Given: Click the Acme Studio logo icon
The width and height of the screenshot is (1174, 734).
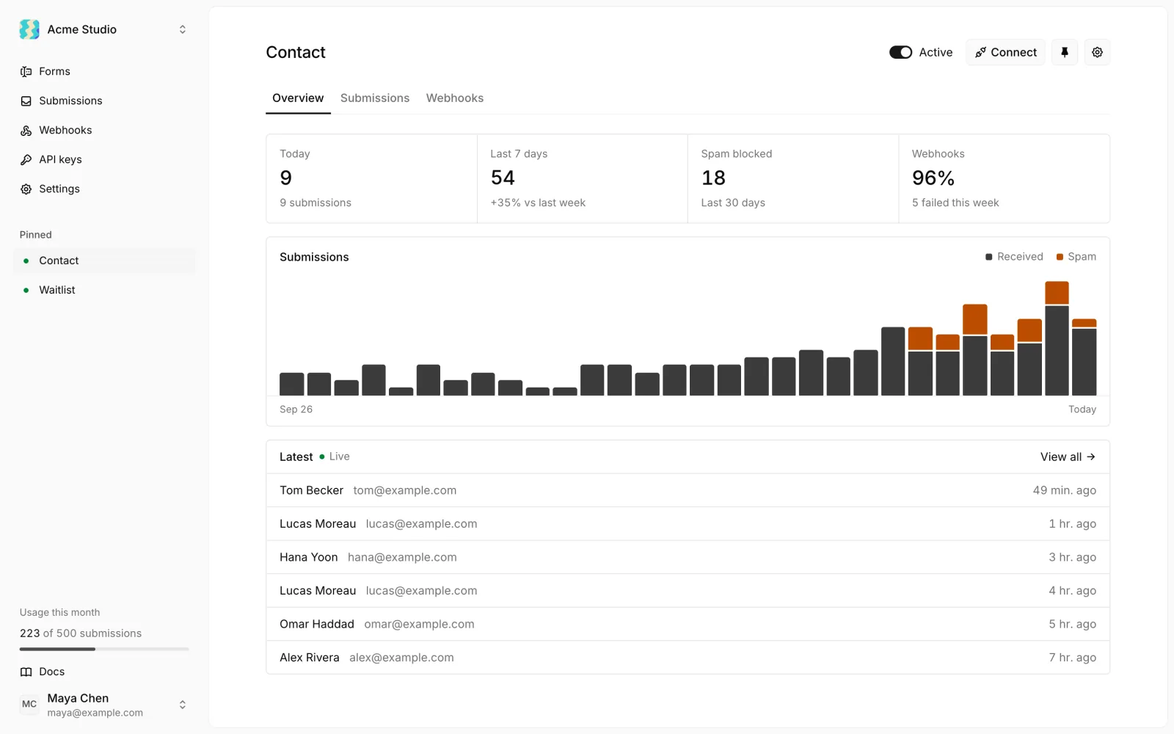Looking at the screenshot, I should 29,29.
